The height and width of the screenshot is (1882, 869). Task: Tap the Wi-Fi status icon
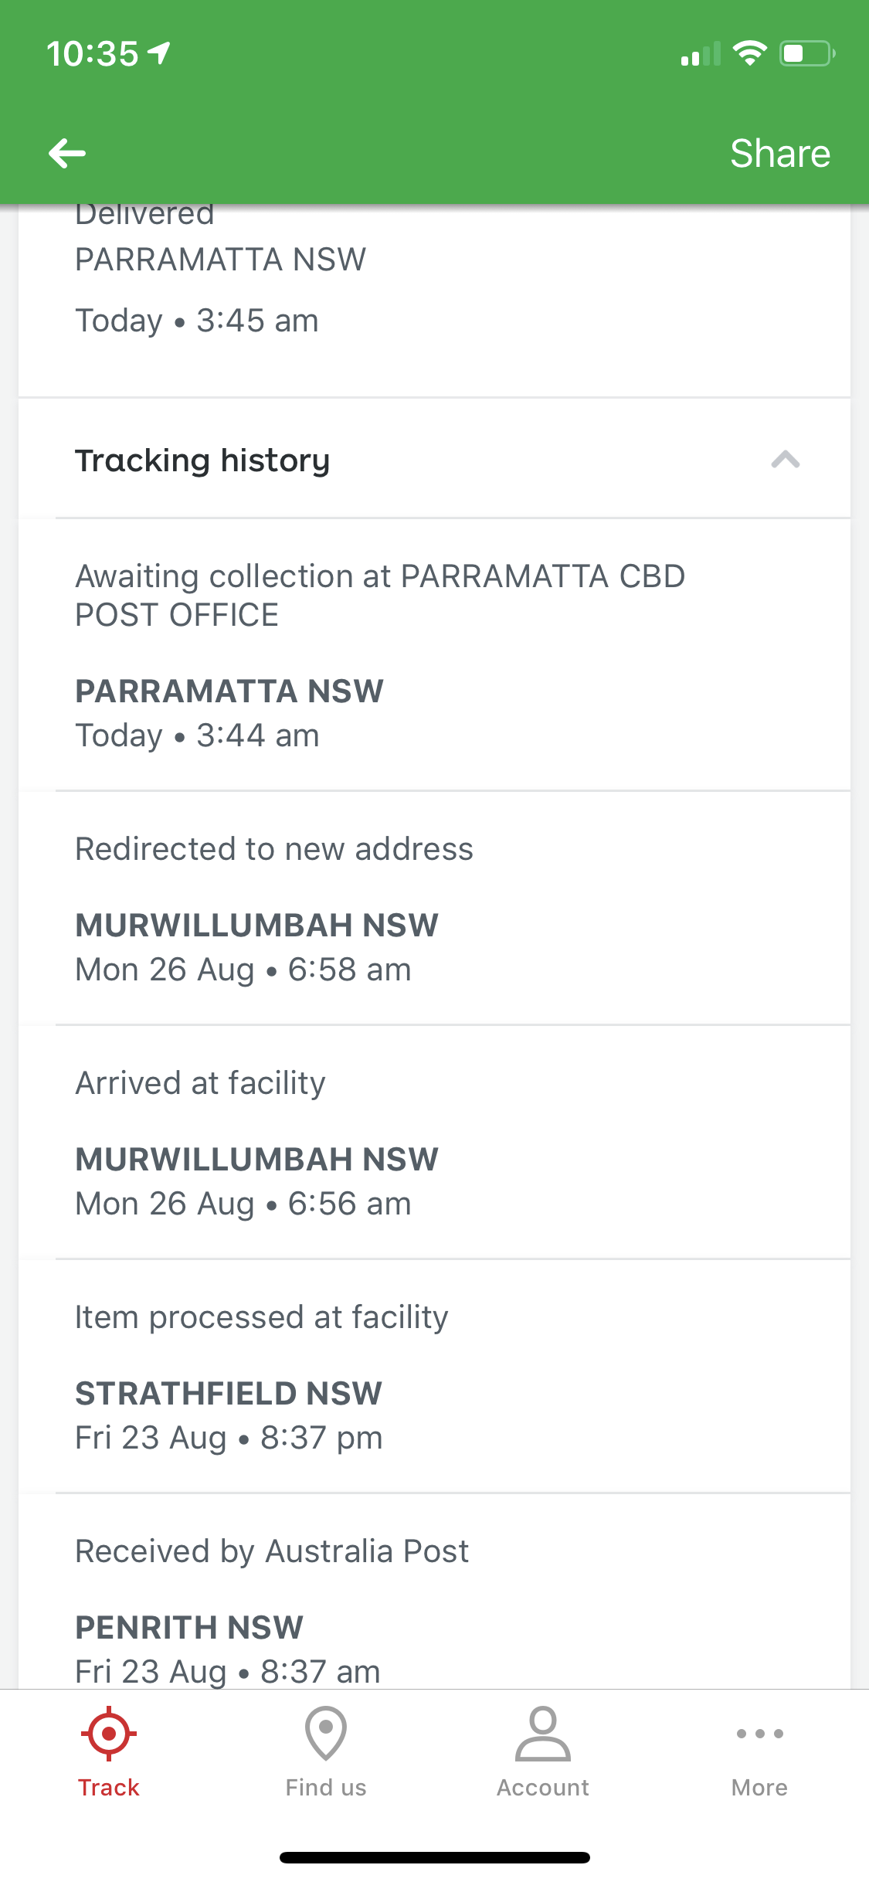[x=749, y=53]
